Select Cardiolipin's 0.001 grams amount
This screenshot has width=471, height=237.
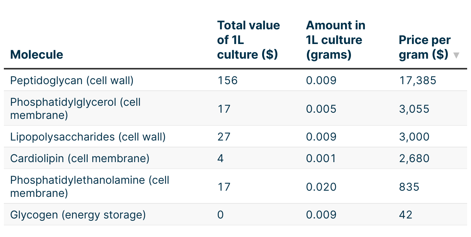[321, 158]
